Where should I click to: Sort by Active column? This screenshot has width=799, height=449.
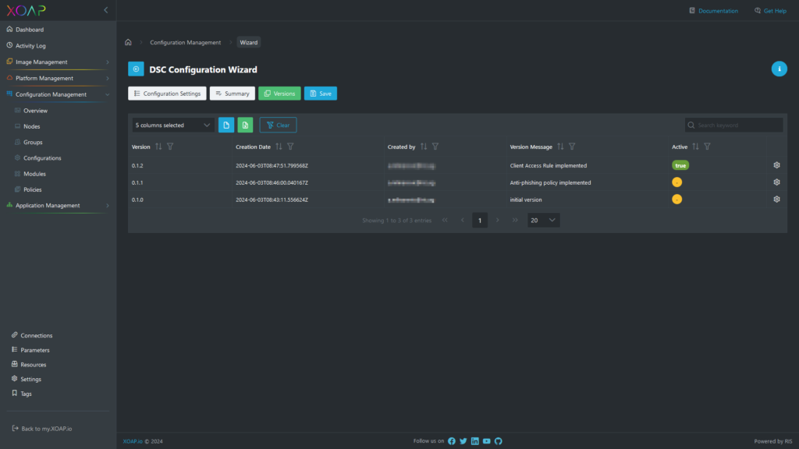[x=695, y=147]
